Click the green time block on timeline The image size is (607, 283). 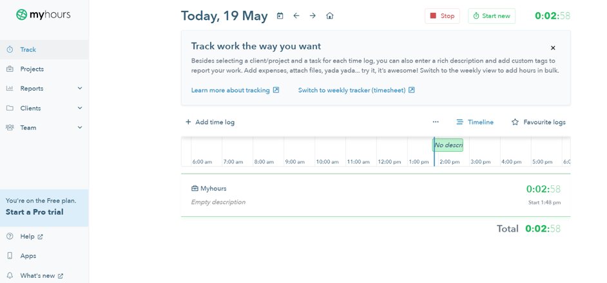coord(448,145)
